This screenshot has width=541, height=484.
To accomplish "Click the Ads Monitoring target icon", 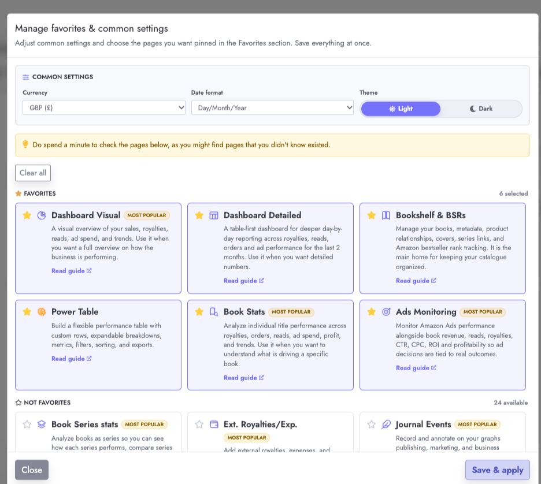I will [x=386, y=312].
